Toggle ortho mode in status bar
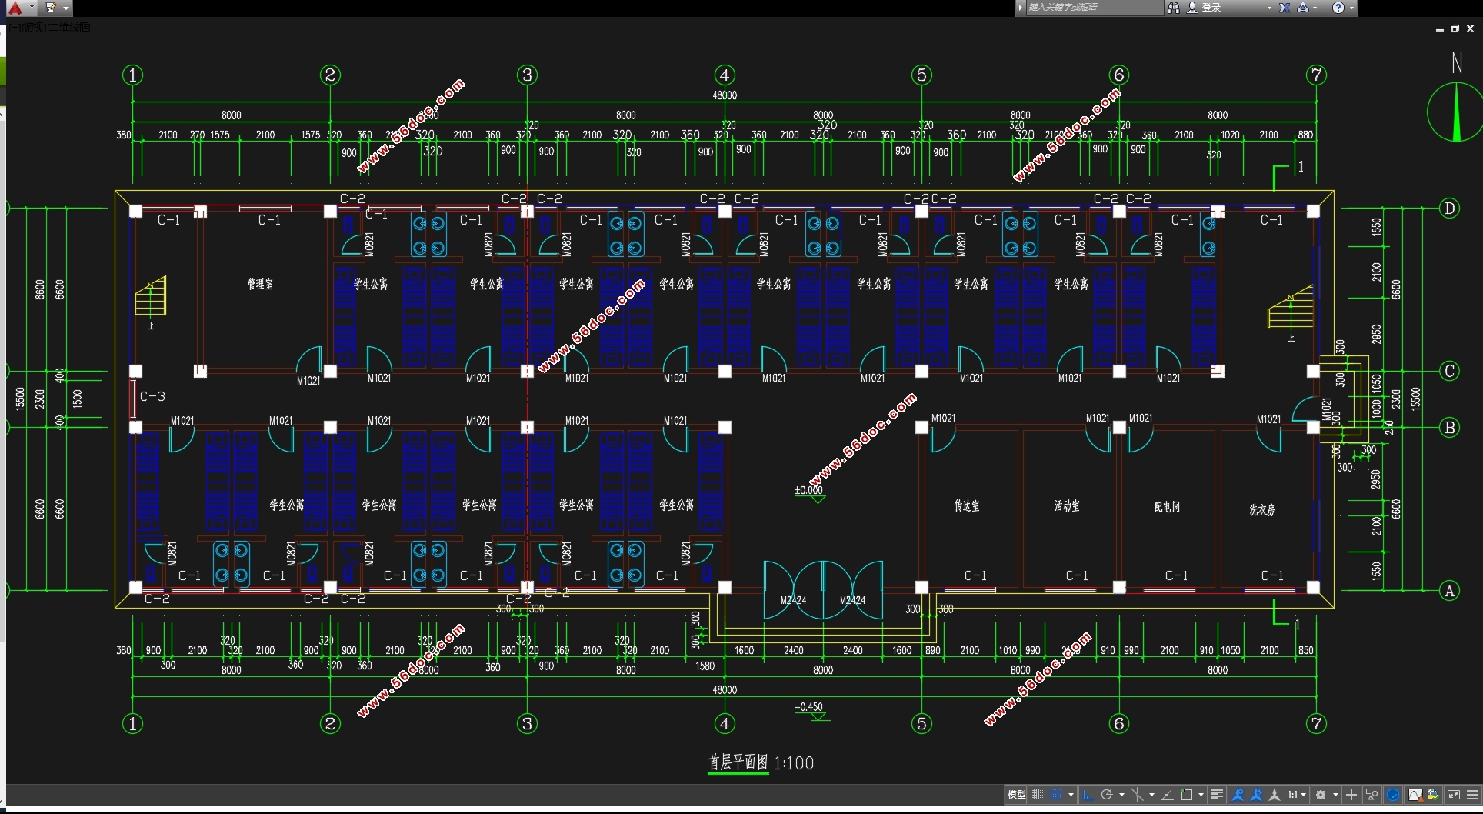 tap(1088, 795)
